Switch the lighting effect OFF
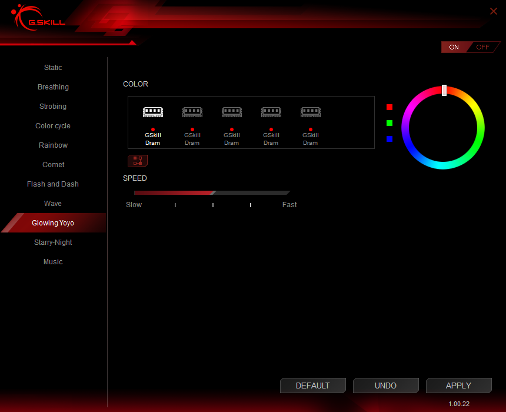The image size is (506, 412). [x=482, y=46]
